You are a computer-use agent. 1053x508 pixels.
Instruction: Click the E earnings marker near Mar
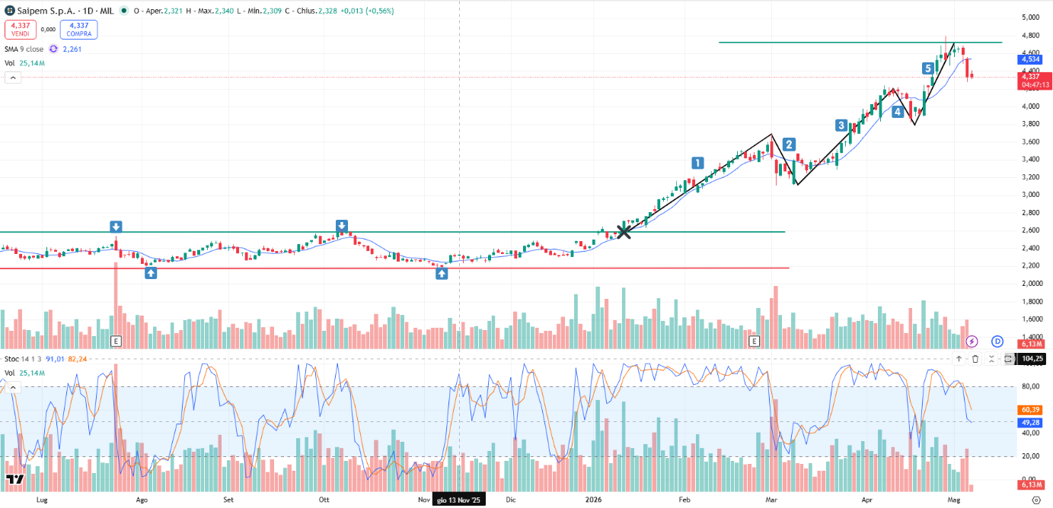(755, 341)
